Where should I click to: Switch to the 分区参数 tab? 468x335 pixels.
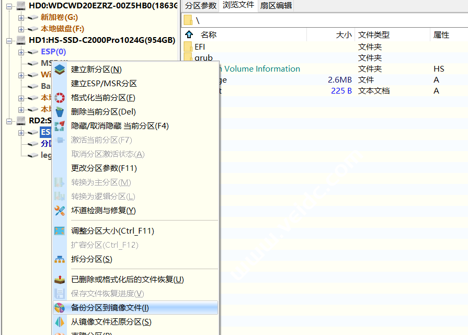[200, 6]
